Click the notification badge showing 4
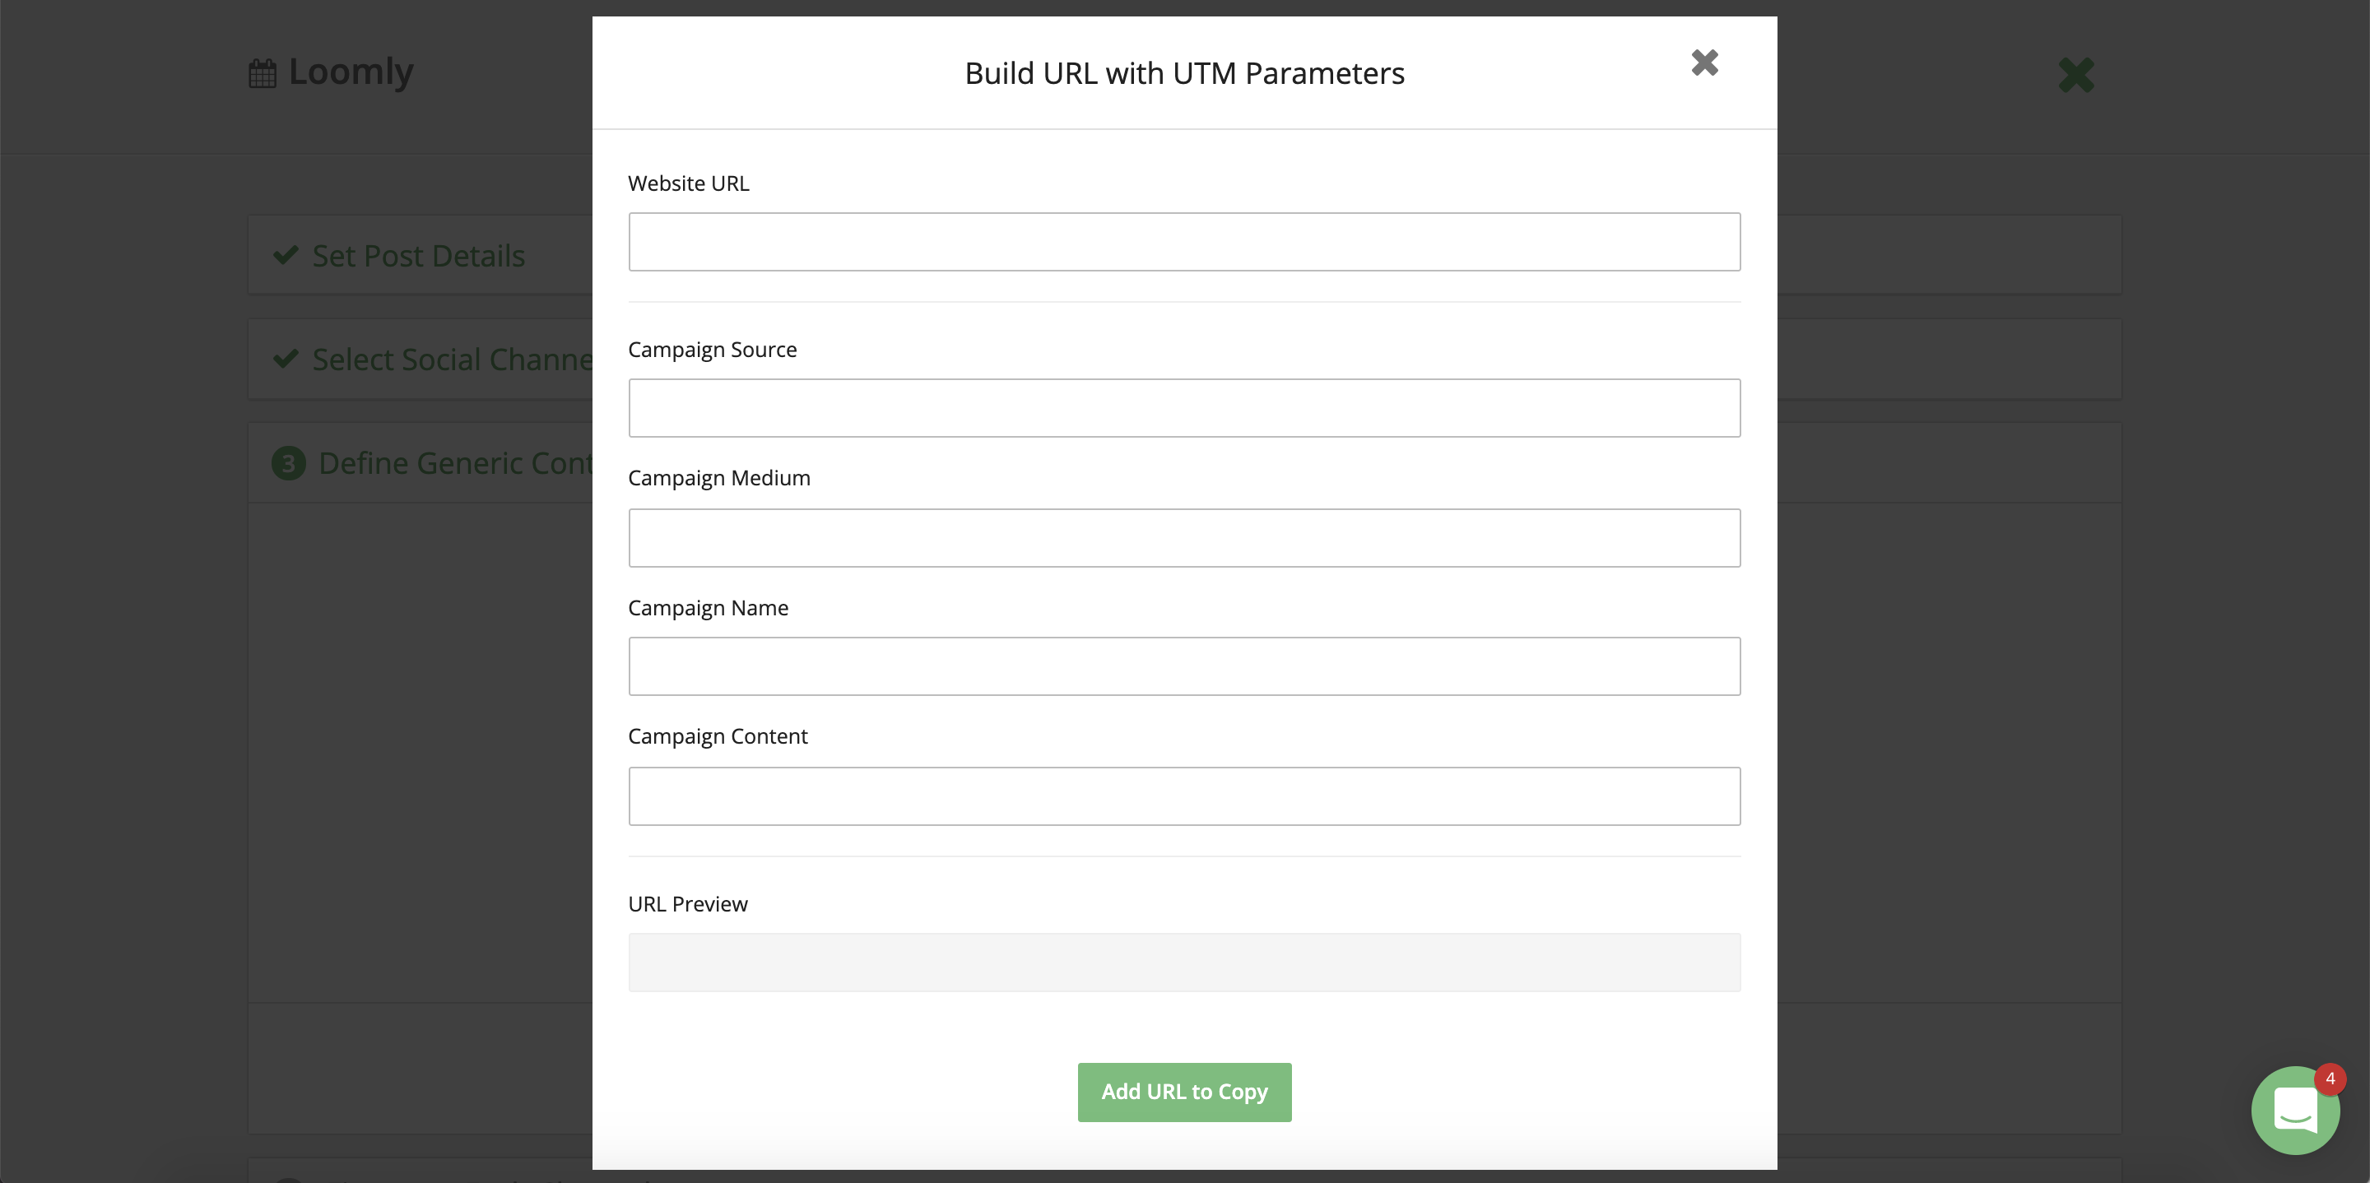 coord(2330,1079)
